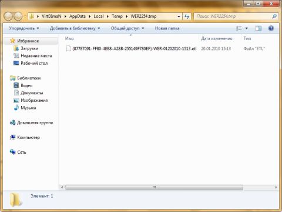Open Добавить в библиотеку menu

(75, 28)
